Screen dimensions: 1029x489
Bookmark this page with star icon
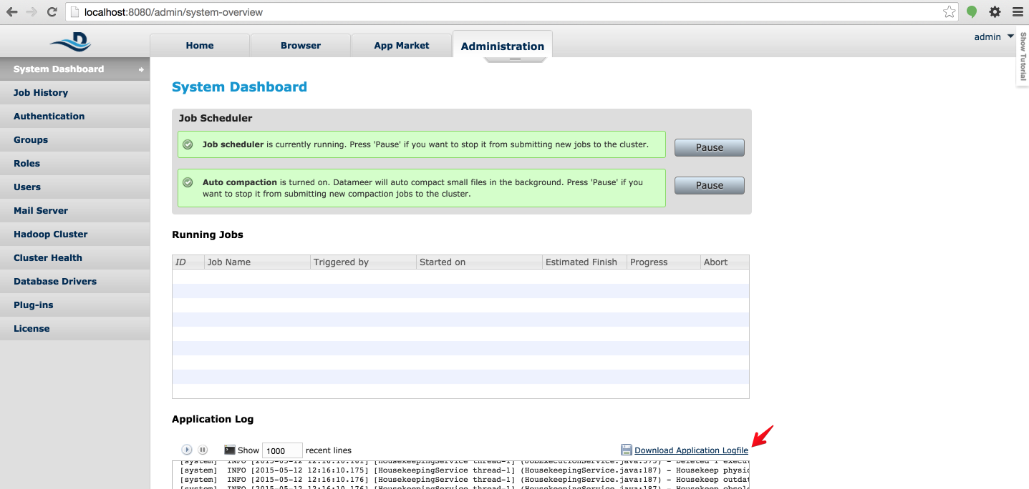pyautogui.click(x=950, y=12)
